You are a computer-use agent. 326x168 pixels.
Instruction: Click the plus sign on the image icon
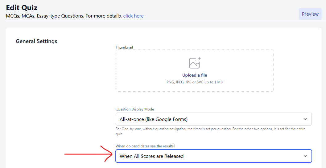click(x=199, y=58)
